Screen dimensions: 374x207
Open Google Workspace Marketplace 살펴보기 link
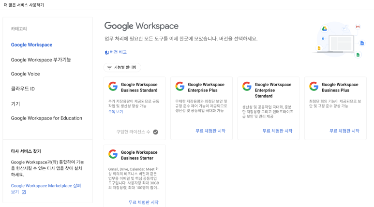point(46,189)
